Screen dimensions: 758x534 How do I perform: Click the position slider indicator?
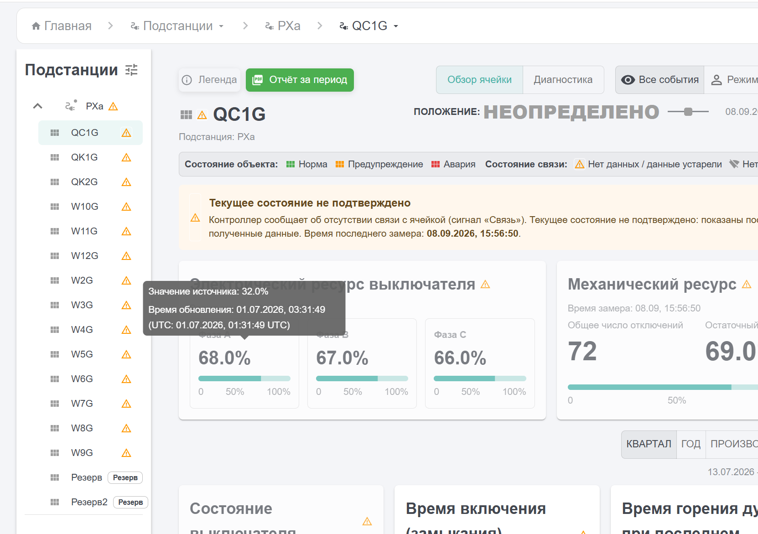pos(688,112)
